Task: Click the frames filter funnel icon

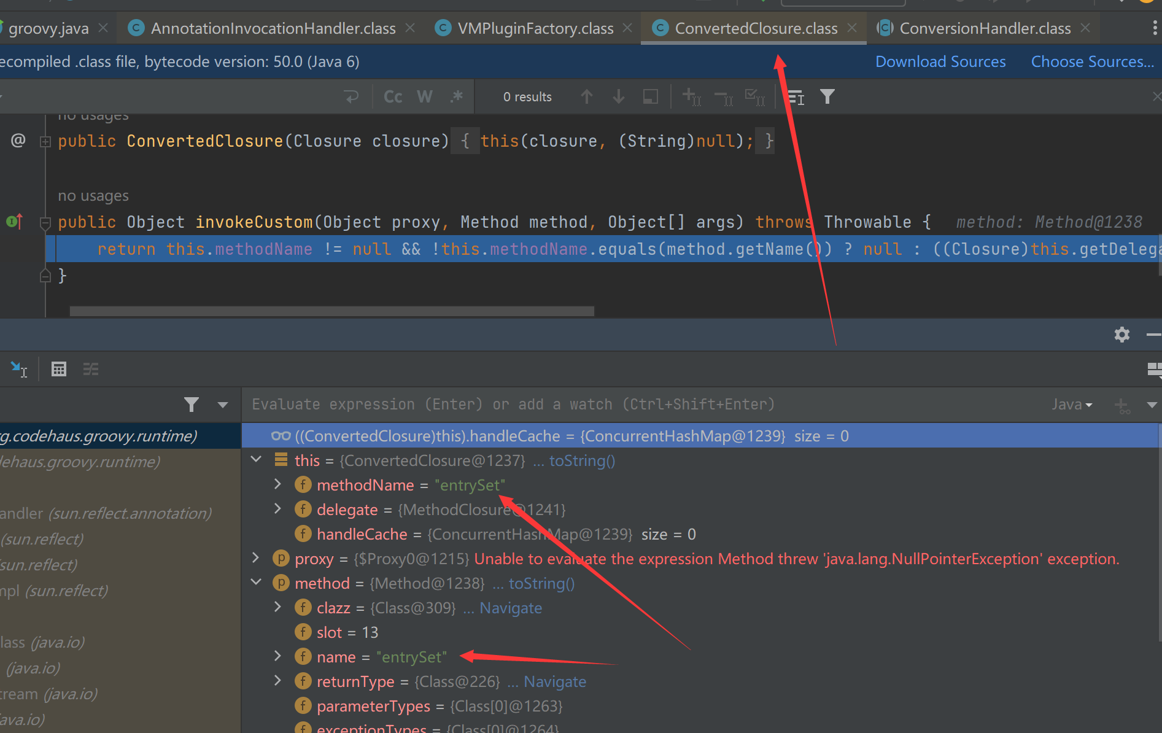Action: tap(191, 405)
